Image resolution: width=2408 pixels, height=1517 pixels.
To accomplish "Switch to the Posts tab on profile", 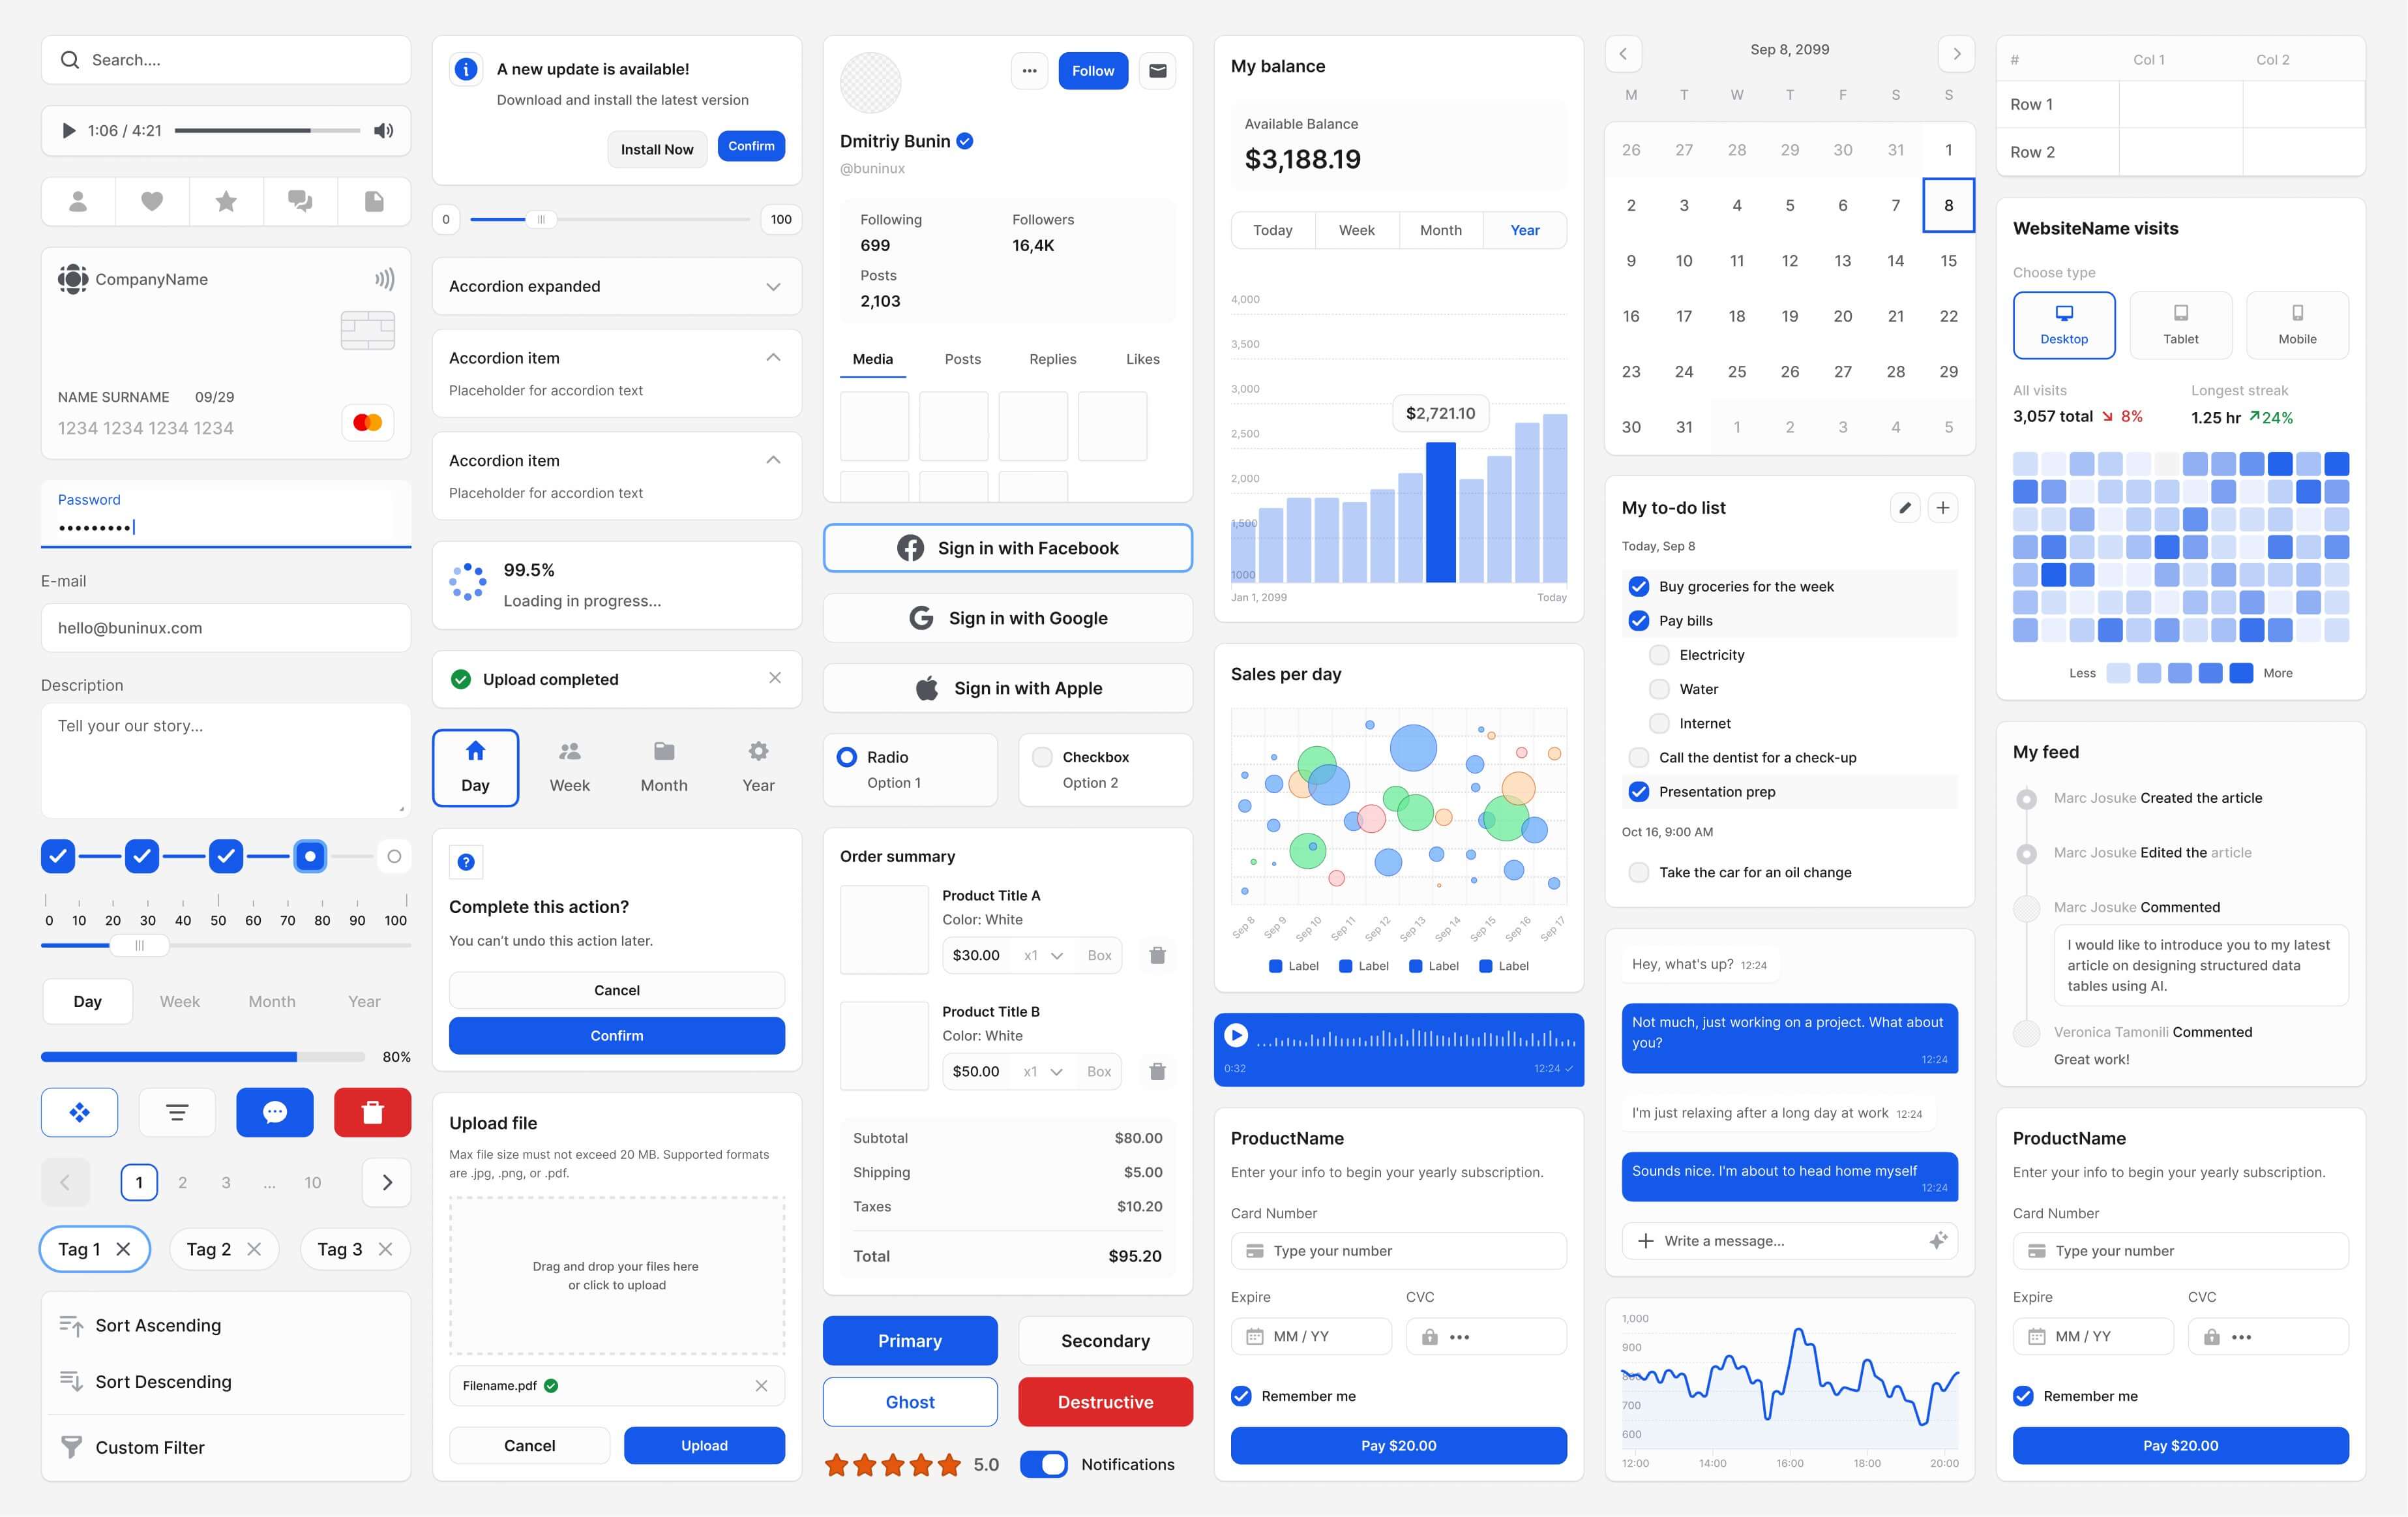I will tap(963, 358).
